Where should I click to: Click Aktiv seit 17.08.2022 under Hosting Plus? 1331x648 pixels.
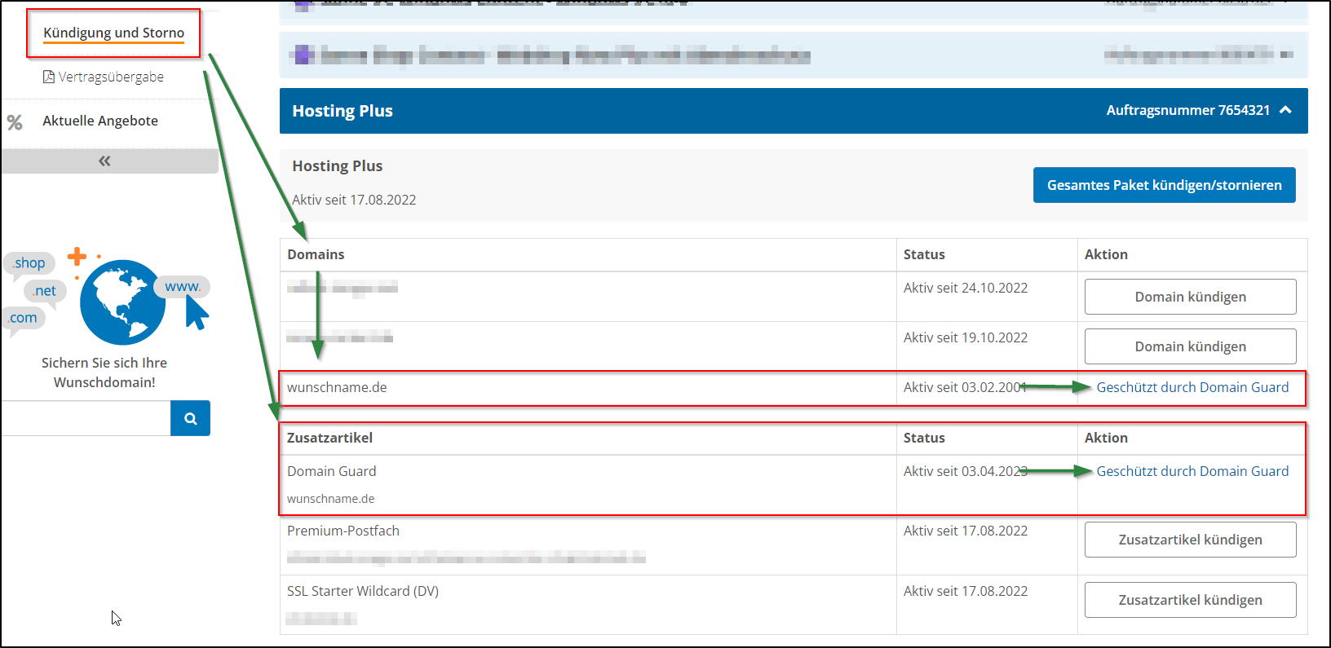tap(354, 200)
